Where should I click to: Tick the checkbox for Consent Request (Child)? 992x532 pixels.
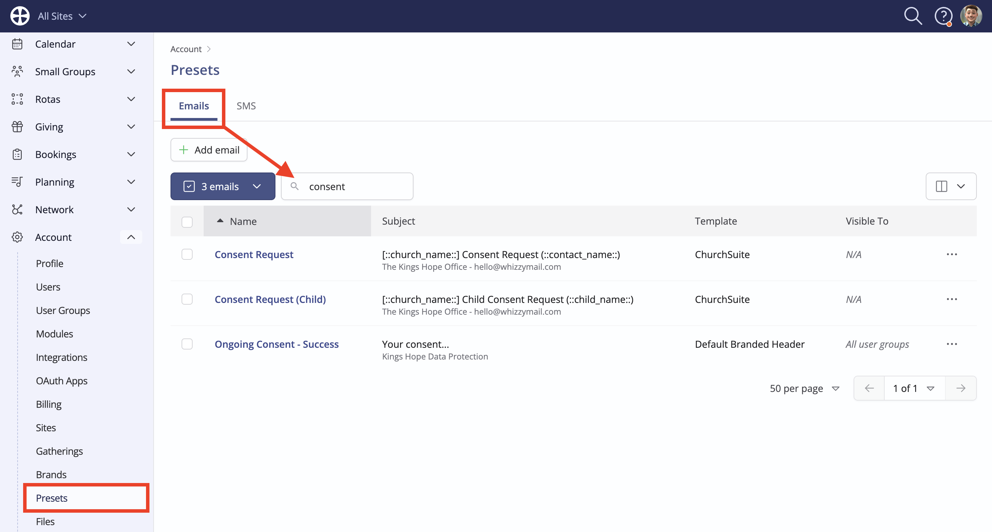pos(187,299)
